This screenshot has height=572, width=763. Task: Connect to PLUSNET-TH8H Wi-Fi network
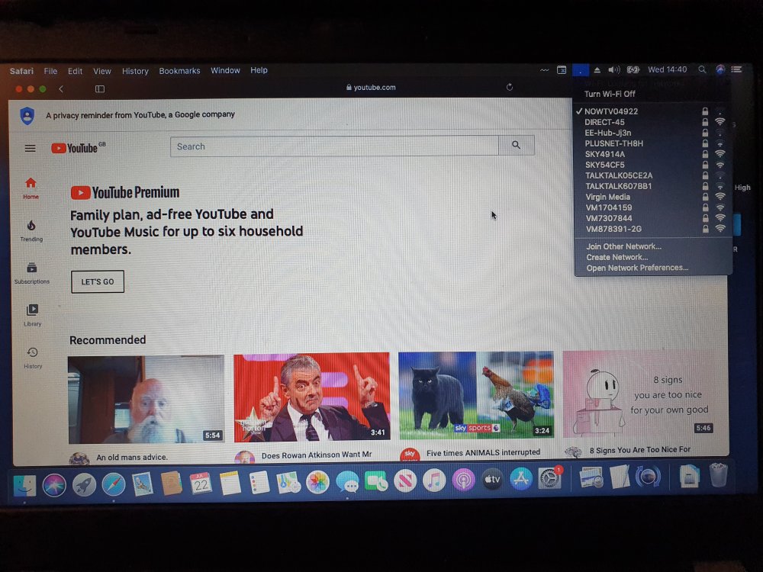(652, 143)
